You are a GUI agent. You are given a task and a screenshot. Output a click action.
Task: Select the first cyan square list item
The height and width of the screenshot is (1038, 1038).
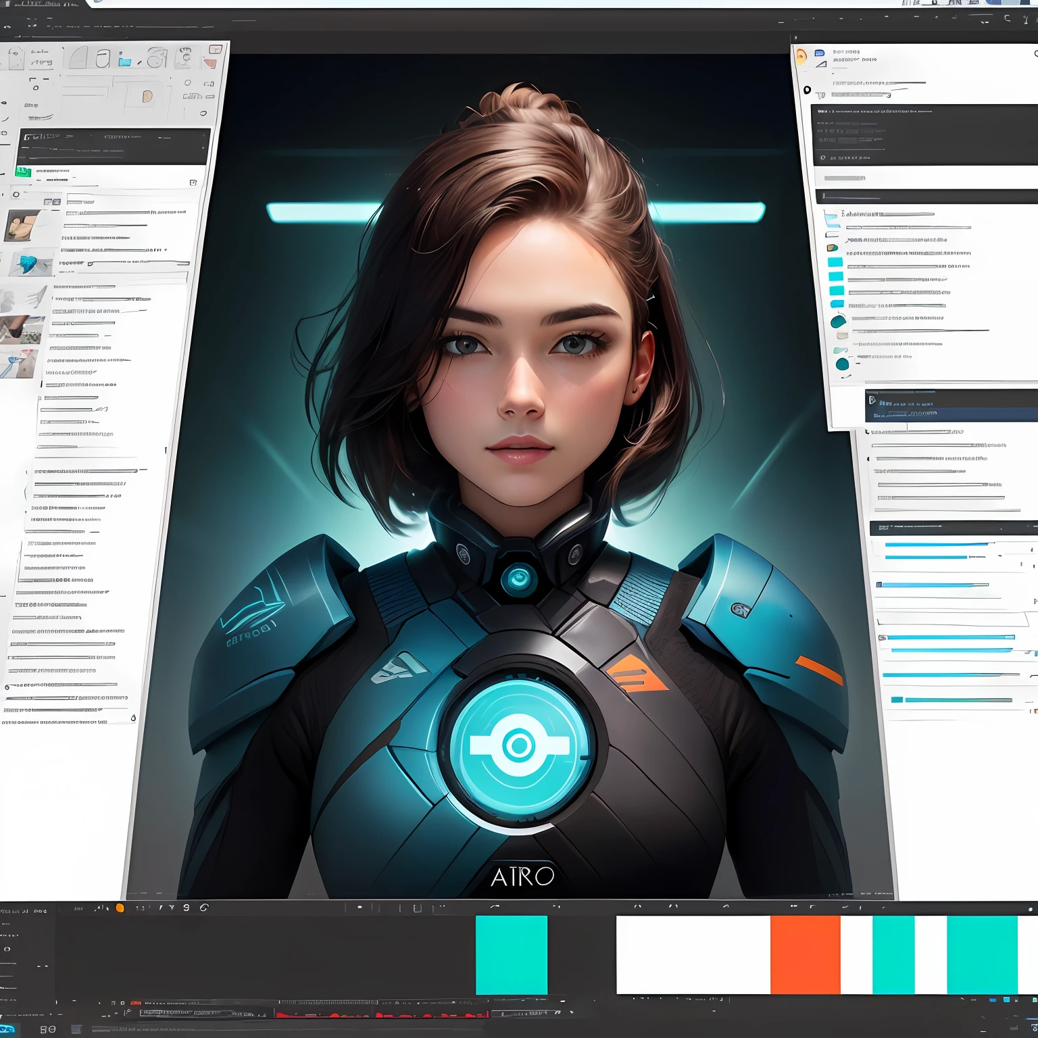(x=835, y=262)
